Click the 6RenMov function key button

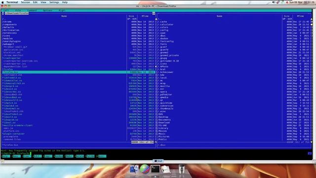tap(58, 156)
